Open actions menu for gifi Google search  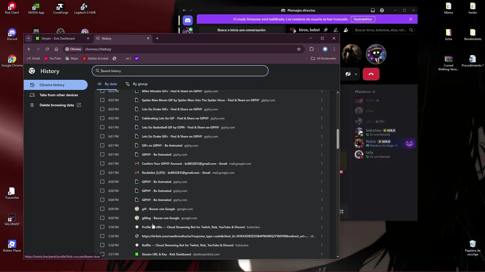pyautogui.click(x=322, y=209)
